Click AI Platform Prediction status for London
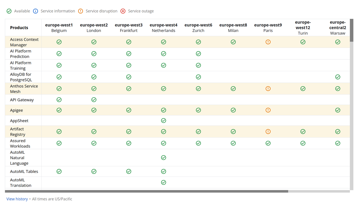Viewport: 360px width, 204px height. [94, 54]
